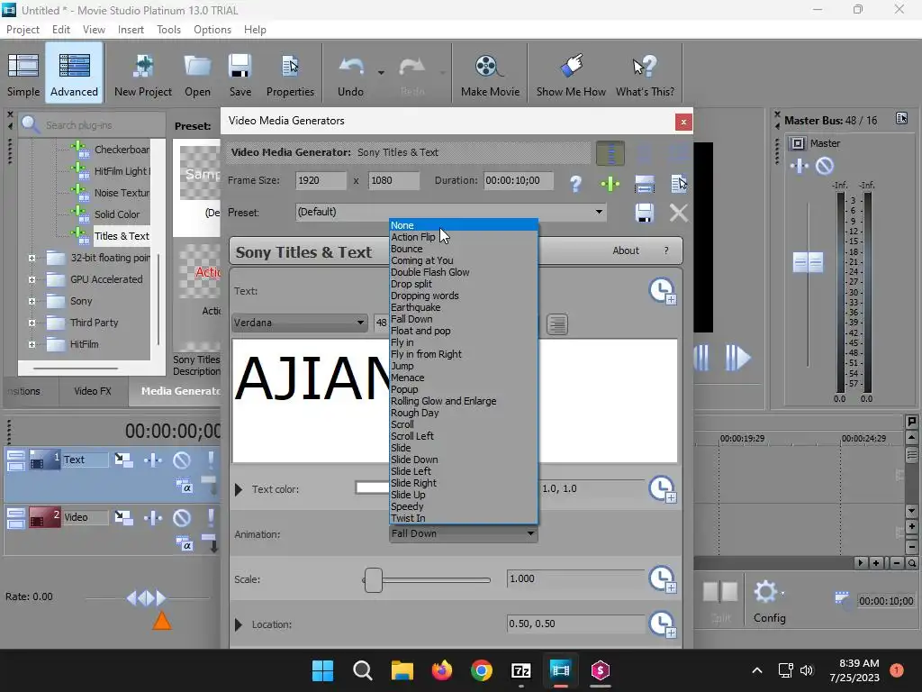922x692 pixels.
Task: Select Titles & Text generator
Action: tap(122, 236)
